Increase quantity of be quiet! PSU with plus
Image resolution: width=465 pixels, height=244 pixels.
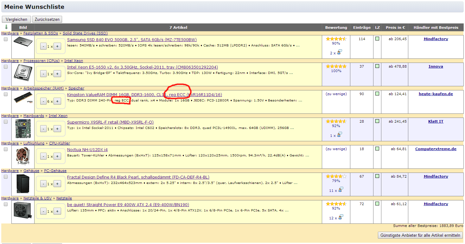57,211
